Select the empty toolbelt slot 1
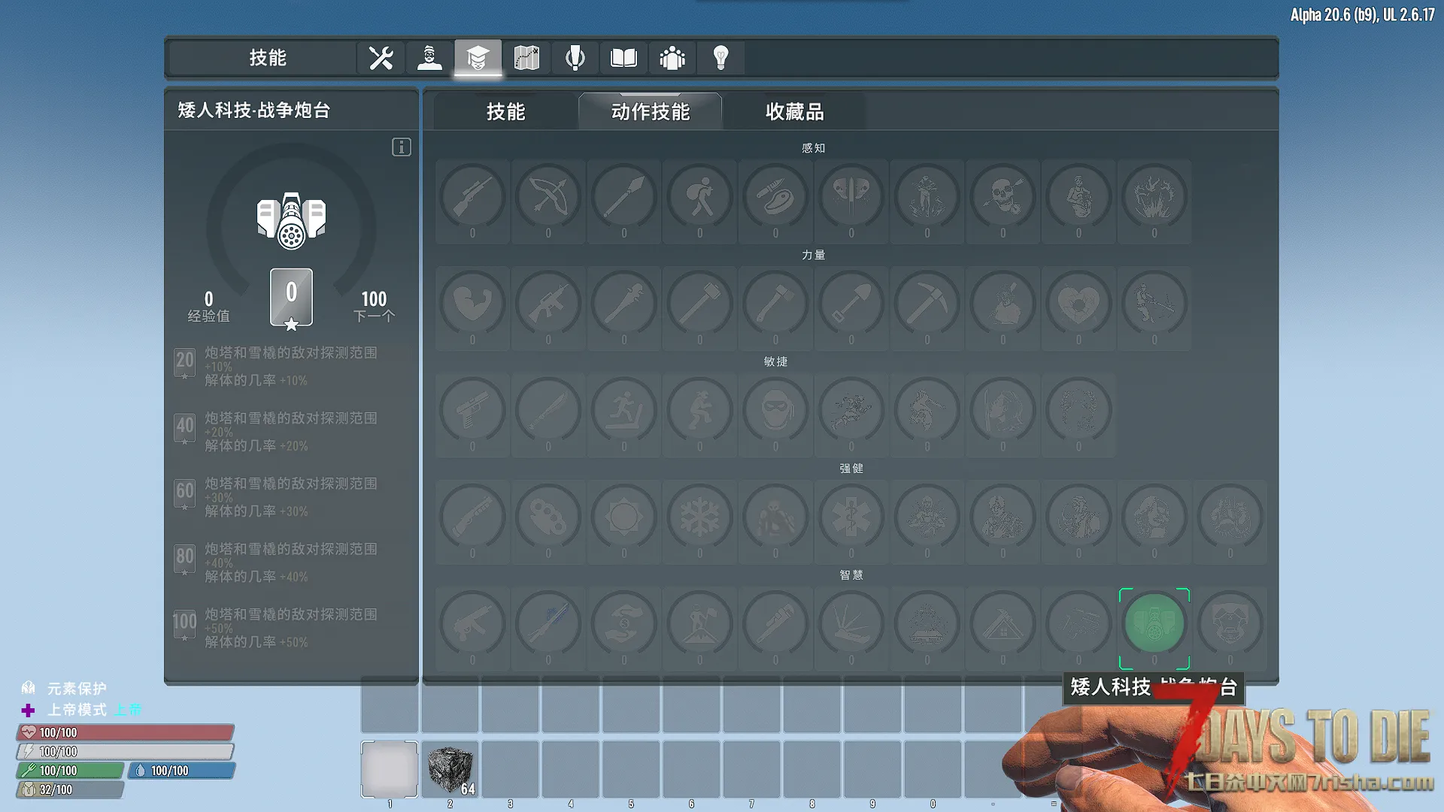1444x812 pixels. pos(390,769)
